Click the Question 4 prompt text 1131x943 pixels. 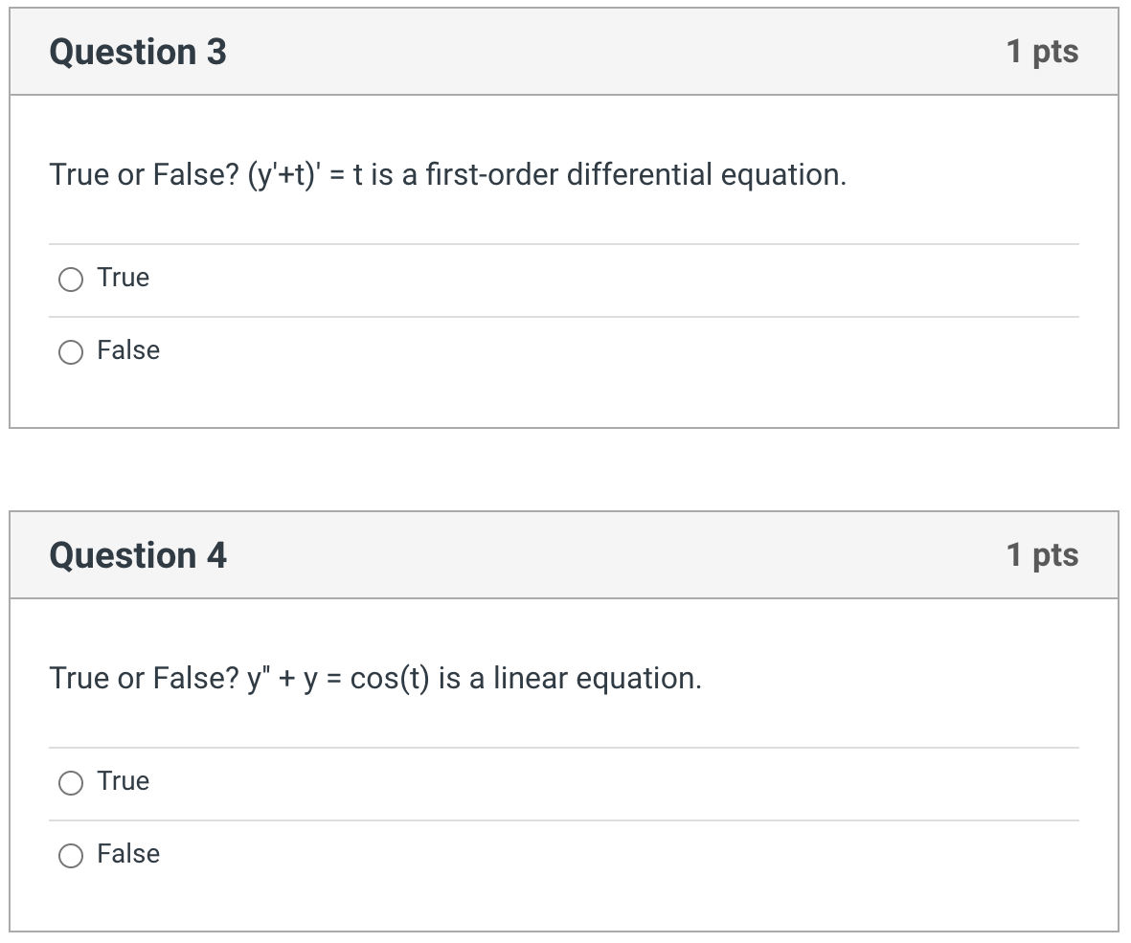tap(374, 678)
